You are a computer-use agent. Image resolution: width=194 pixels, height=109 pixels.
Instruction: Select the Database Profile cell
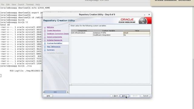pos(109,33)
